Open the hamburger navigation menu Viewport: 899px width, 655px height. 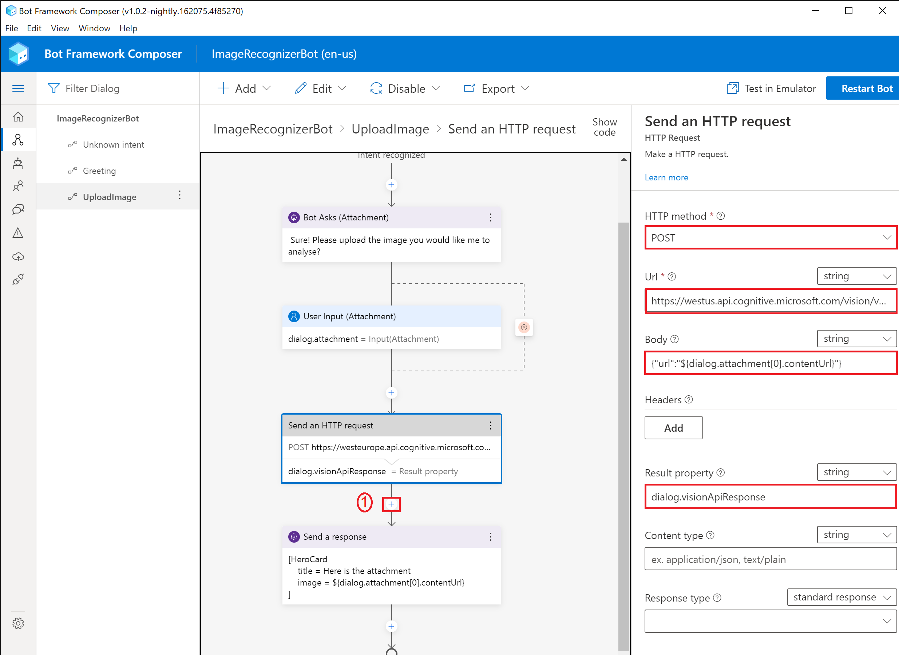tap(18, 88)
